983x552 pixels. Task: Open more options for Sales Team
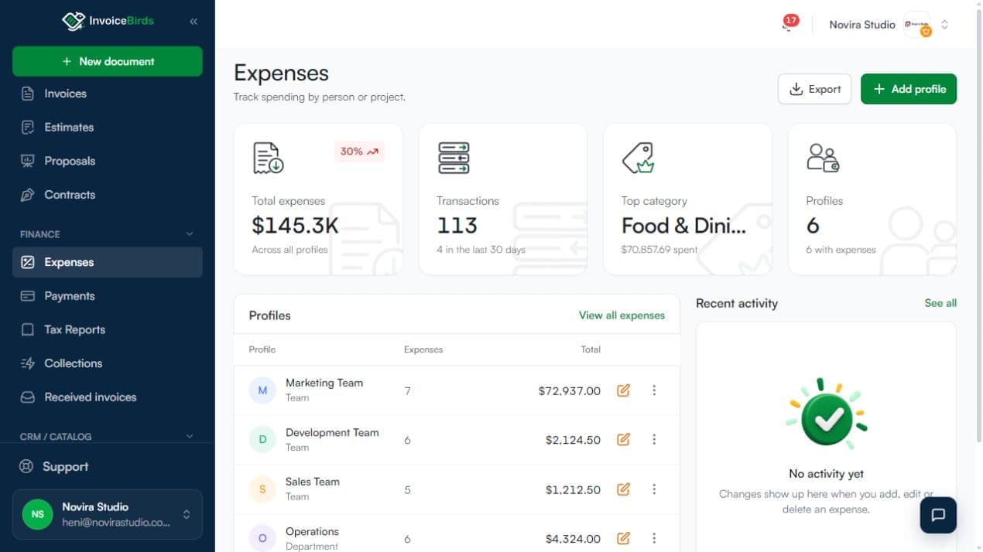pyautogui.click(x=654, y=489)
